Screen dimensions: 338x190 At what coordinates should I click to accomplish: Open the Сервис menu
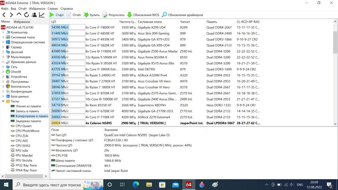pyautogui.click(x=53, y=8)
